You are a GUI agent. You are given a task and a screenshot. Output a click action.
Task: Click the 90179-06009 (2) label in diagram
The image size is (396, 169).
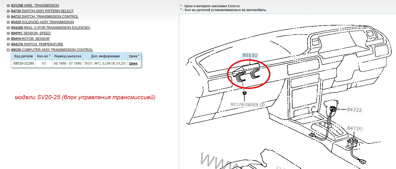[247, 105]
